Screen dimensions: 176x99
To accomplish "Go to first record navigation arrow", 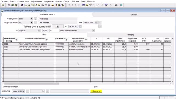I will click(69, 5).
